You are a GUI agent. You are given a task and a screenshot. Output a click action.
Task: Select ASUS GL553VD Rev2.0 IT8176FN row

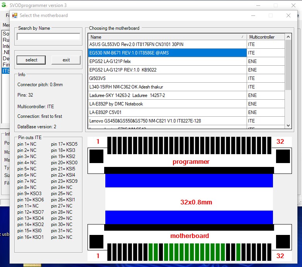click(x=167, y=44)
